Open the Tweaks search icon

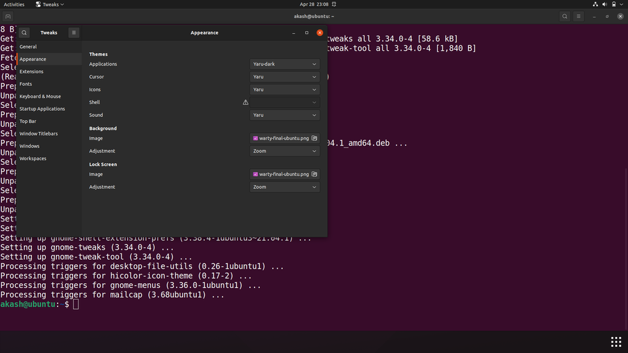[25, 32]
